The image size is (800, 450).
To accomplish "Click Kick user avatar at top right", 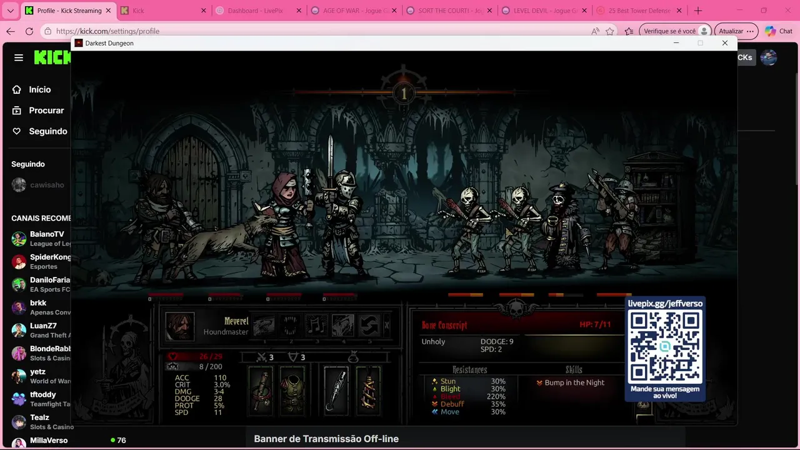I will [769, 57].
